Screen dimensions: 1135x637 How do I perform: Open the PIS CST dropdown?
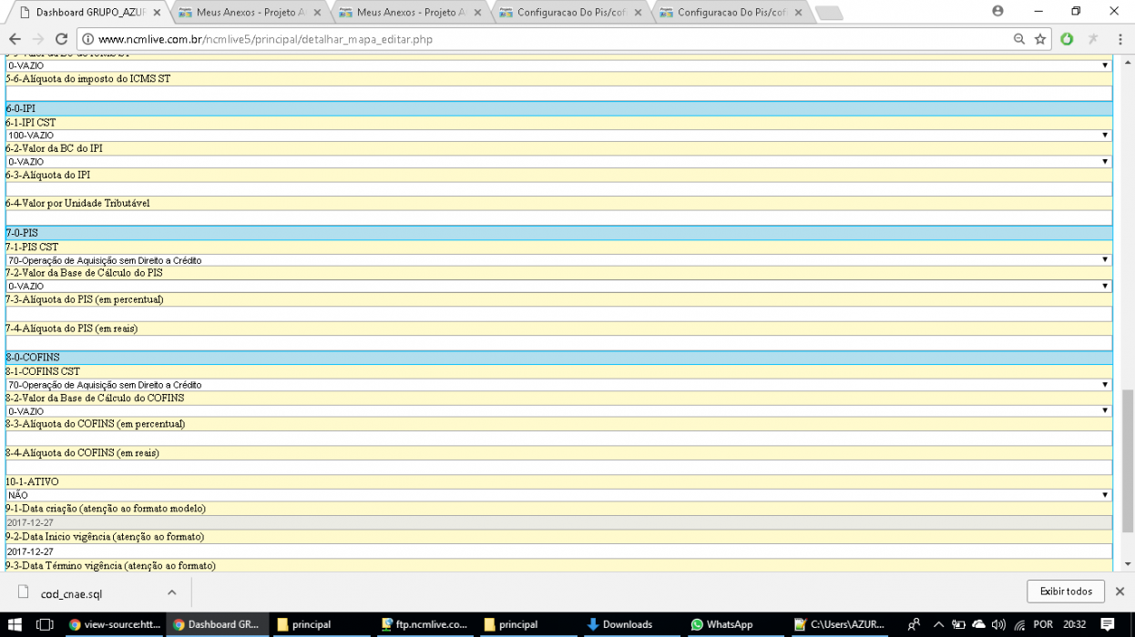click(x=558, y=260)
